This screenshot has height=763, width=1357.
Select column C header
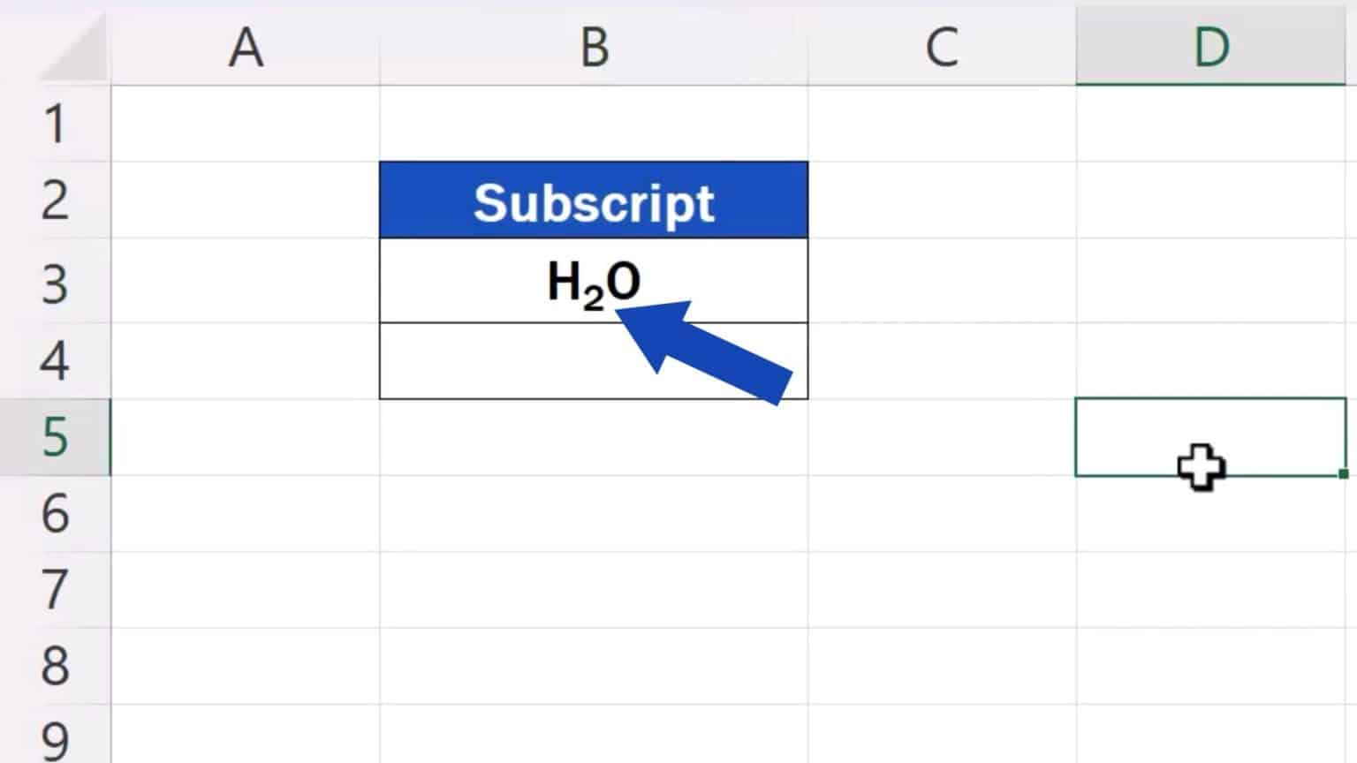point(942,47)
